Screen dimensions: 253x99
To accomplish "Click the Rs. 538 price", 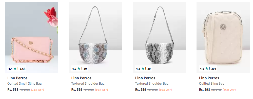I will click(x=13, y=89).
